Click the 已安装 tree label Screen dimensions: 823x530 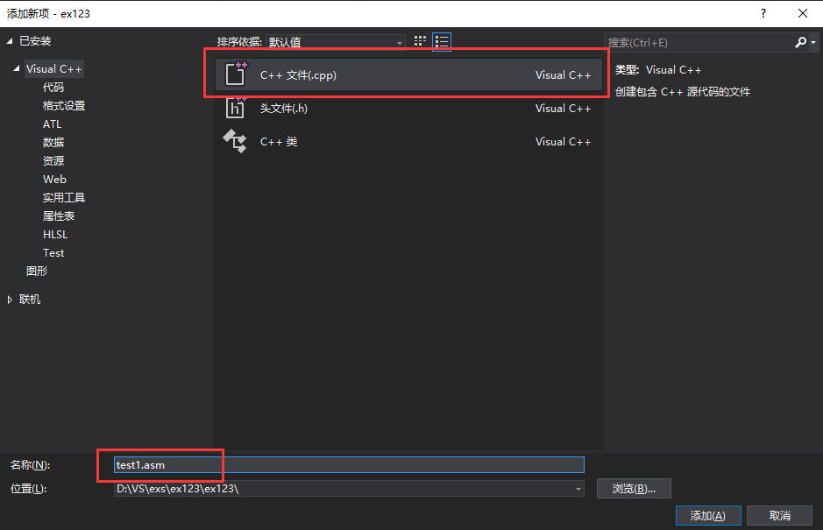(35, 41)
